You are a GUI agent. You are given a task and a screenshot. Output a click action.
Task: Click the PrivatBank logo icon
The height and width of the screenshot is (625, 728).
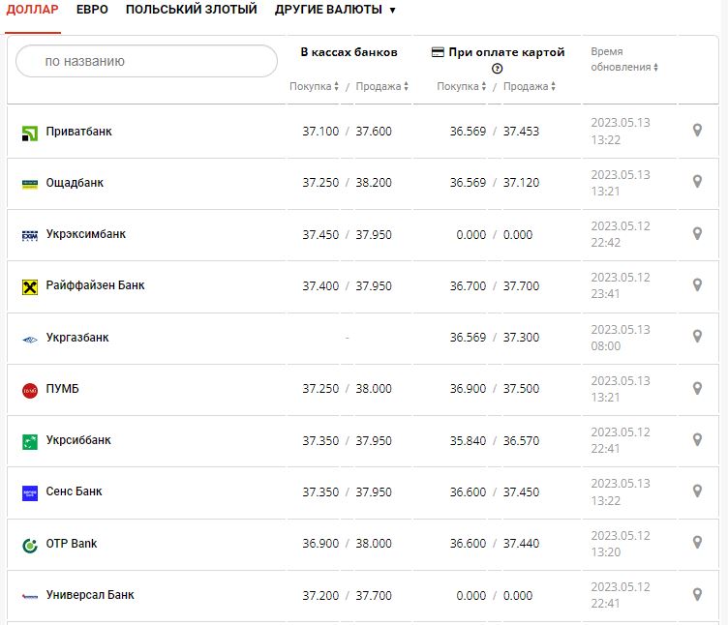tap(29, 133)
